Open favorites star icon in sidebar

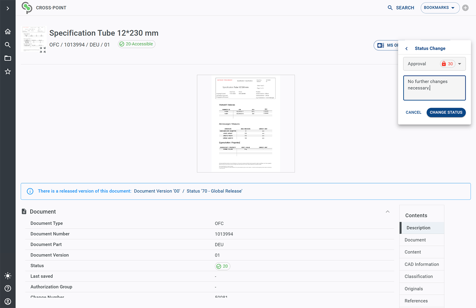click(x=8, y=72)
